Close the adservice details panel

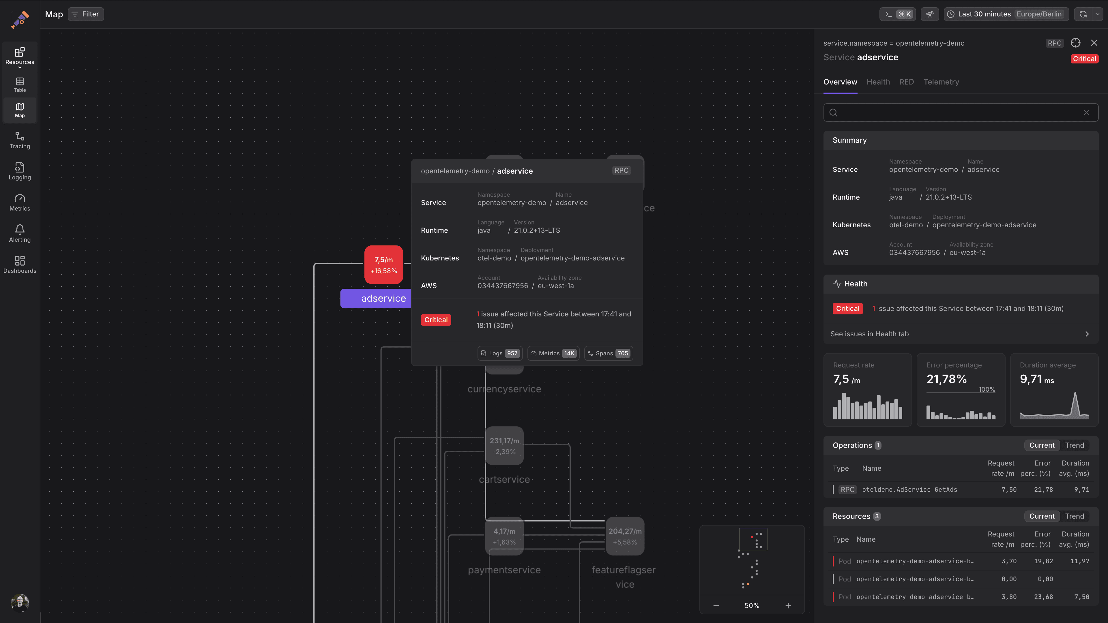1094,43
